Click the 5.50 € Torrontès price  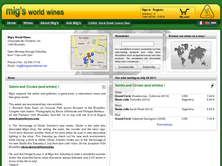[x=210, y=100]
